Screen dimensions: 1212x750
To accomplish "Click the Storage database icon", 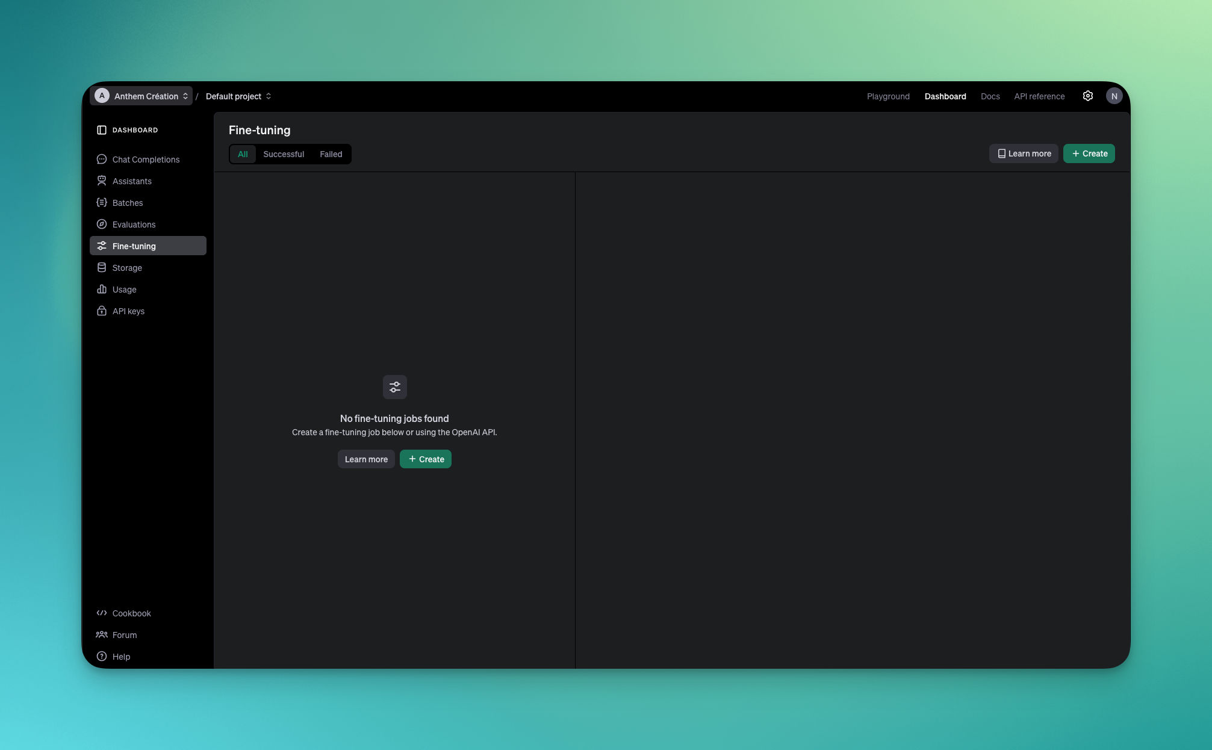I will pos(101,268).
